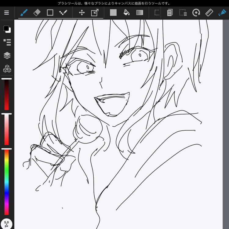The image size is (229, 229).
Task: Select the Fill rectangle tool
Action: click(x=113, y=13)
